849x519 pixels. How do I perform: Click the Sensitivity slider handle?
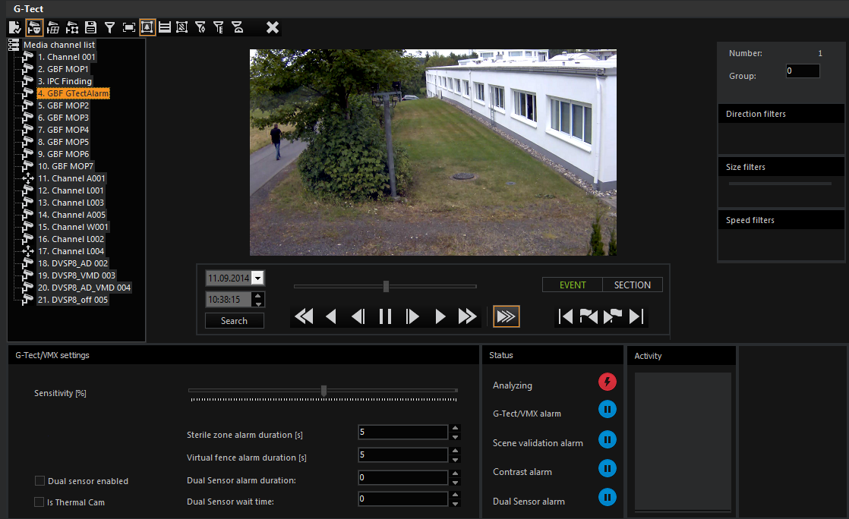(x=324, y=391)
